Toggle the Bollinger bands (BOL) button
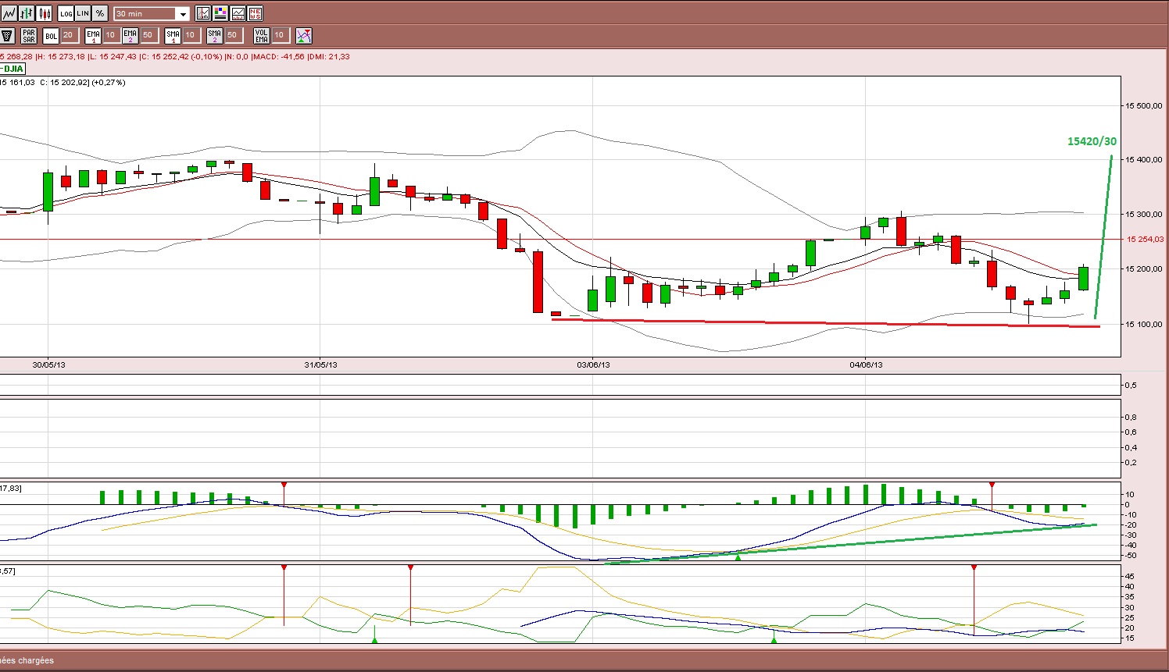The width and height of the screenshot is (1169, 672). pos(51,35)
